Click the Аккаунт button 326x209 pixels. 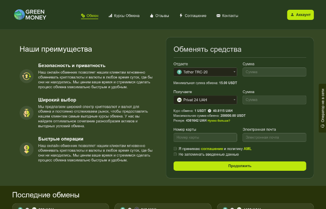300,15
